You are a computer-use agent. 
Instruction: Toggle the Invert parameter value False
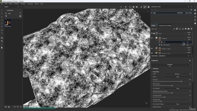coord(178,77)
